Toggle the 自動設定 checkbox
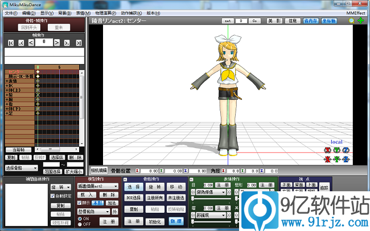 54,196
